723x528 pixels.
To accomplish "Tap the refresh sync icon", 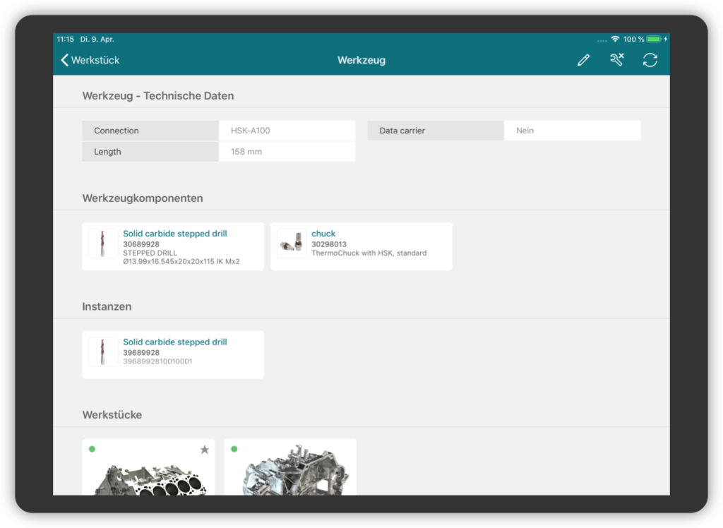I will [650, 61].
